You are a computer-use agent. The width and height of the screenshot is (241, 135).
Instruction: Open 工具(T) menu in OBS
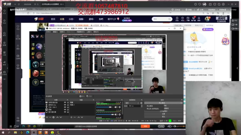(x=89, y=32)
